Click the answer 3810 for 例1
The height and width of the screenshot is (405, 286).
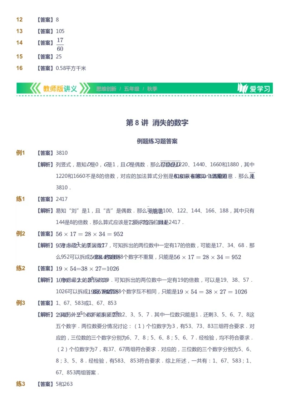coord(62,153)
